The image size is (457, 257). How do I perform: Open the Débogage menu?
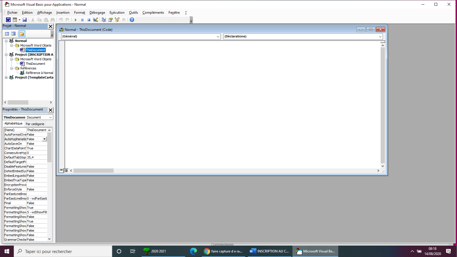click(97, 13)
